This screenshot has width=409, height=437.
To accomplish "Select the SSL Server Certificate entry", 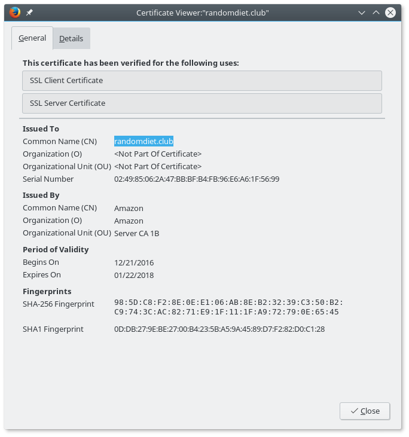I will tap(202, 103).
